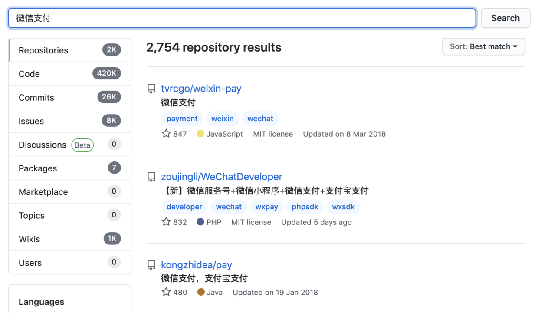Select the Issues results filter

pos(70,121)
